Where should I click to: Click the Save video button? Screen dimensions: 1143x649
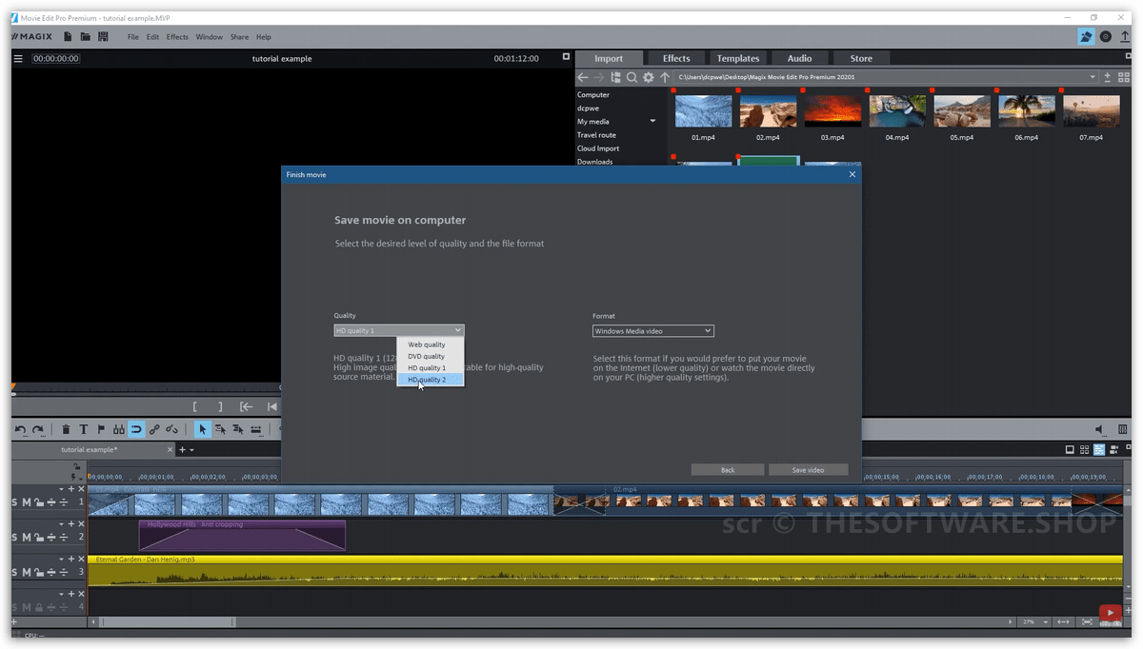(809, 469)
